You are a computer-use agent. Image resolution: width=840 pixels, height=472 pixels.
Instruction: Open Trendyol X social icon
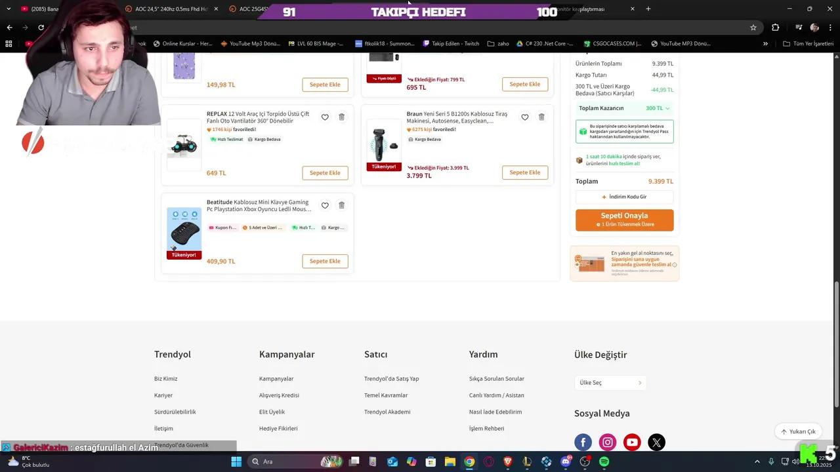656,442
